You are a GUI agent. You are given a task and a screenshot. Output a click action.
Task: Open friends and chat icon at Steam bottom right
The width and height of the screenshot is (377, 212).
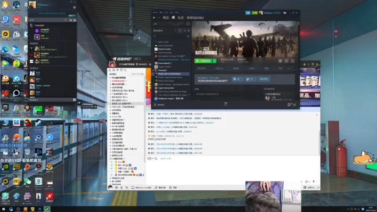point(295,105)
